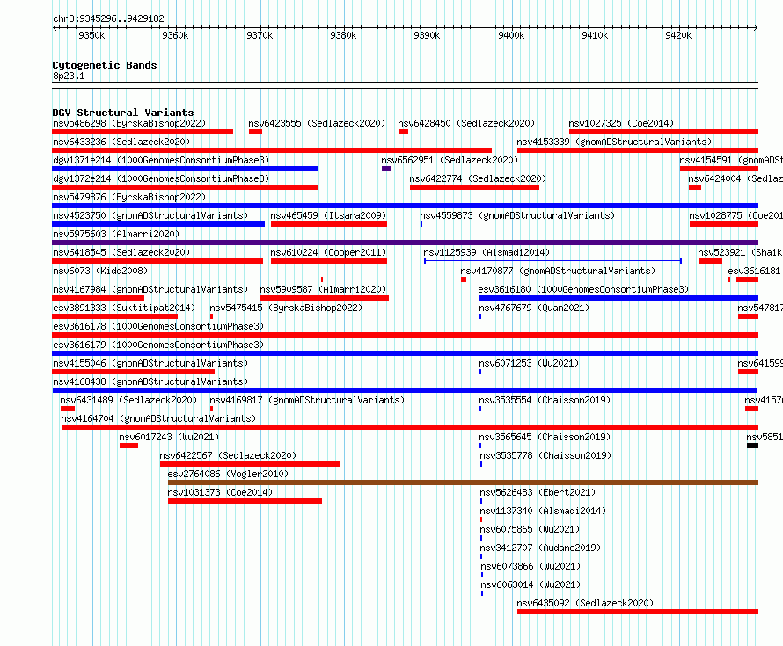783x646 pixels.
Task: Open nsv3535778 (Chaisson2019) label
Action: tap(545, 455)
